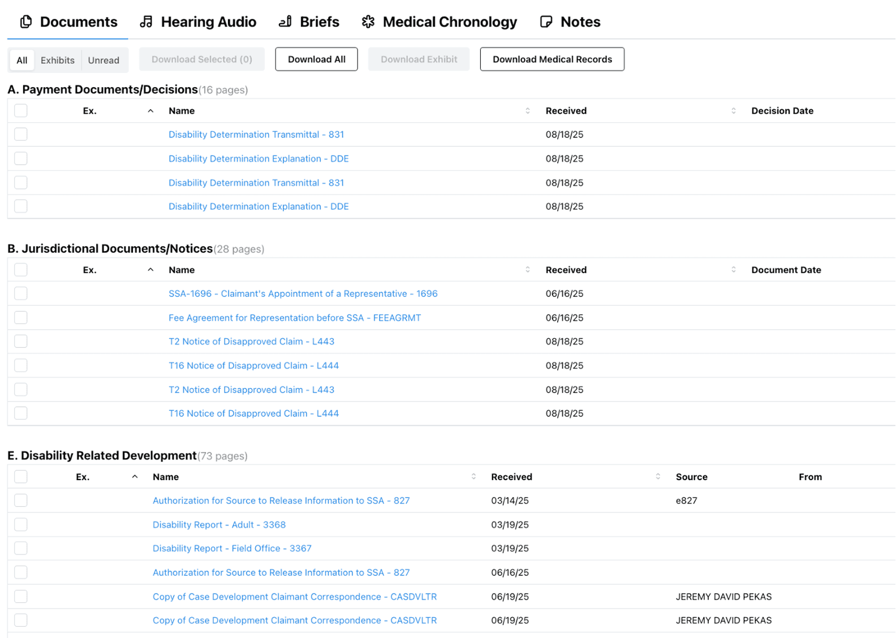
Task: Open SSA-1696 Claimant's Appointment of a Representative
Action: tap(303, 294)
